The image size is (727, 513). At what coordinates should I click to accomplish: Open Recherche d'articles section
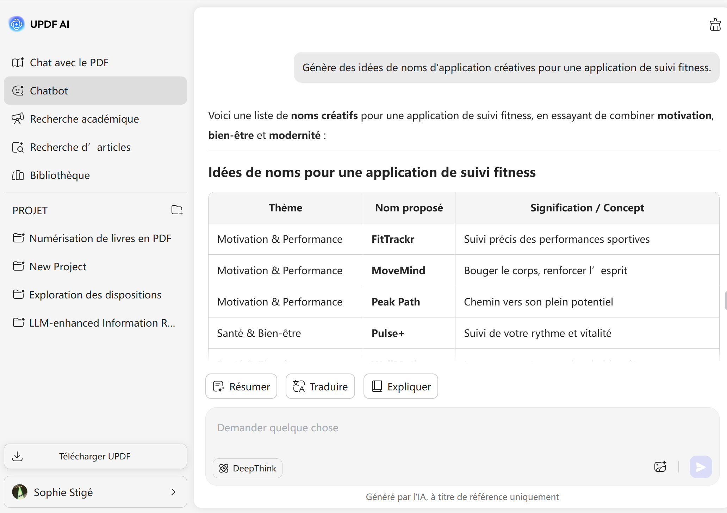coord(80,147)
